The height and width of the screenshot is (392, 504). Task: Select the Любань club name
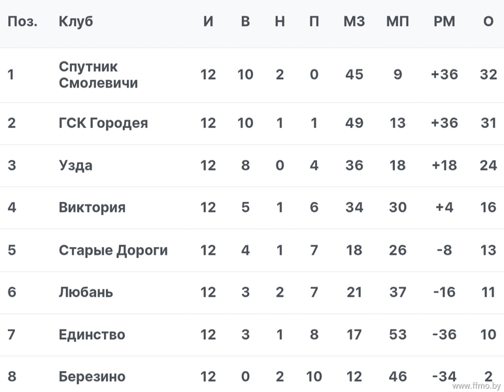(x=86, y=292)
